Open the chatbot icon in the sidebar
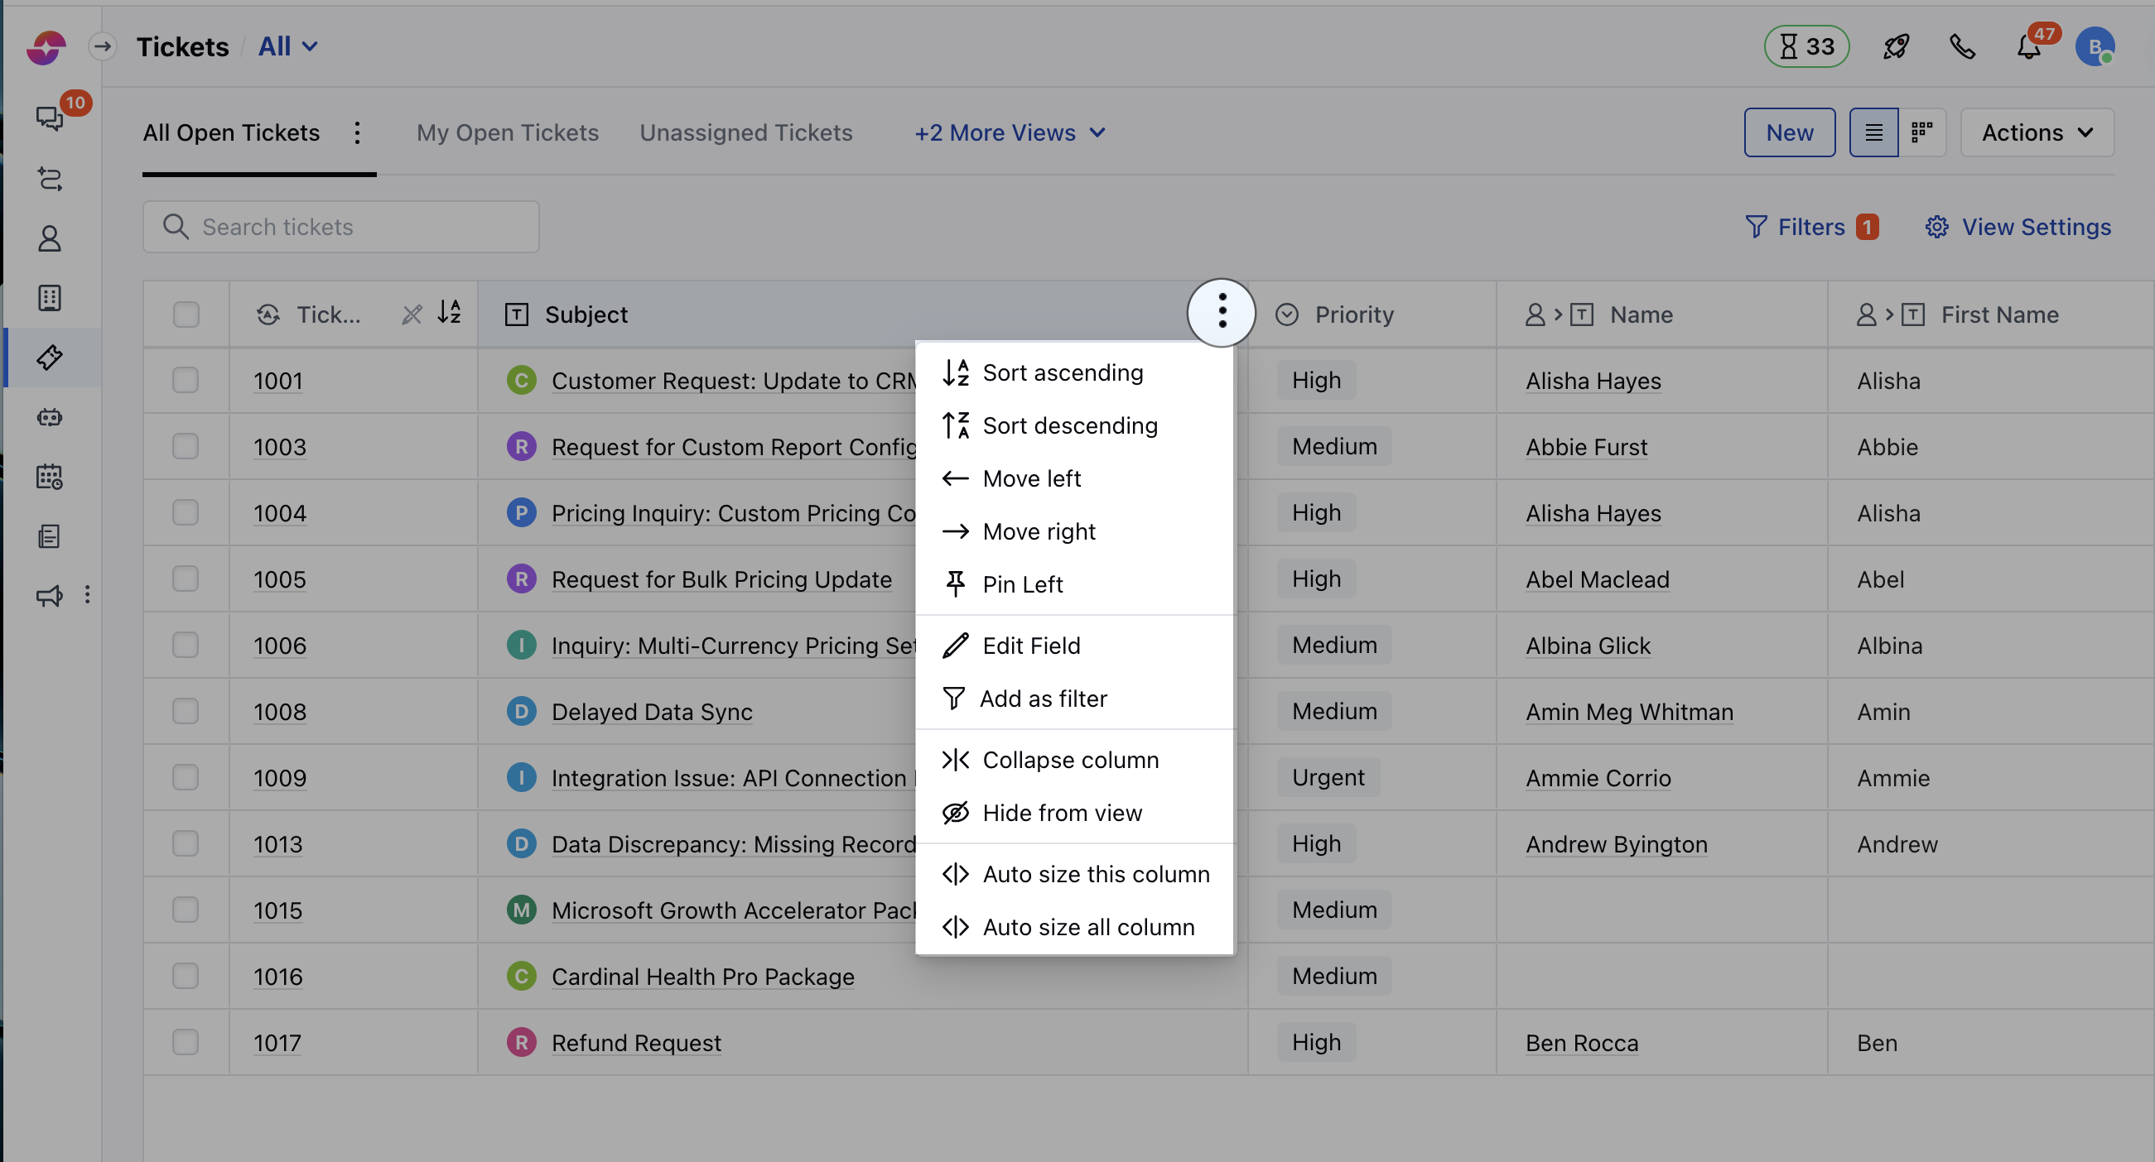The height and width of the screenshot is (1162, 2155). (x=51, y=417)
